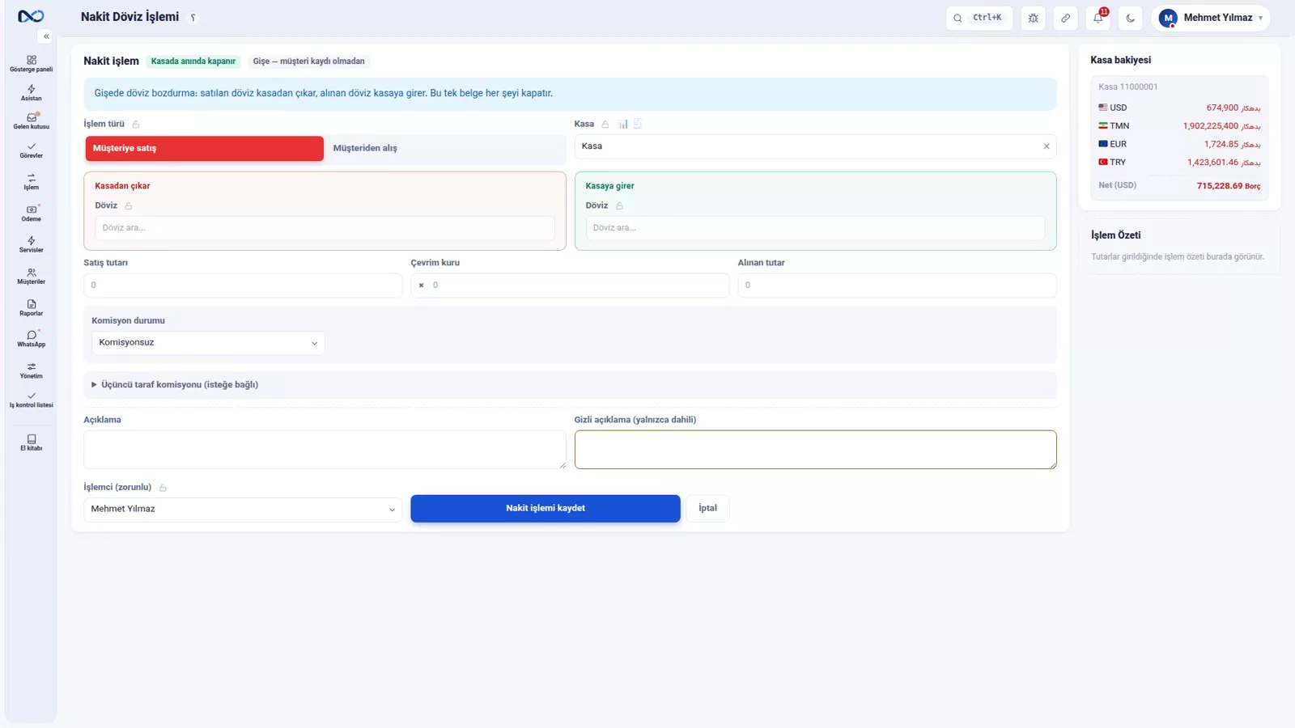Click Nakit işlemi kaydet button
Screen dimensions: 1295x728
pos(546,509)
